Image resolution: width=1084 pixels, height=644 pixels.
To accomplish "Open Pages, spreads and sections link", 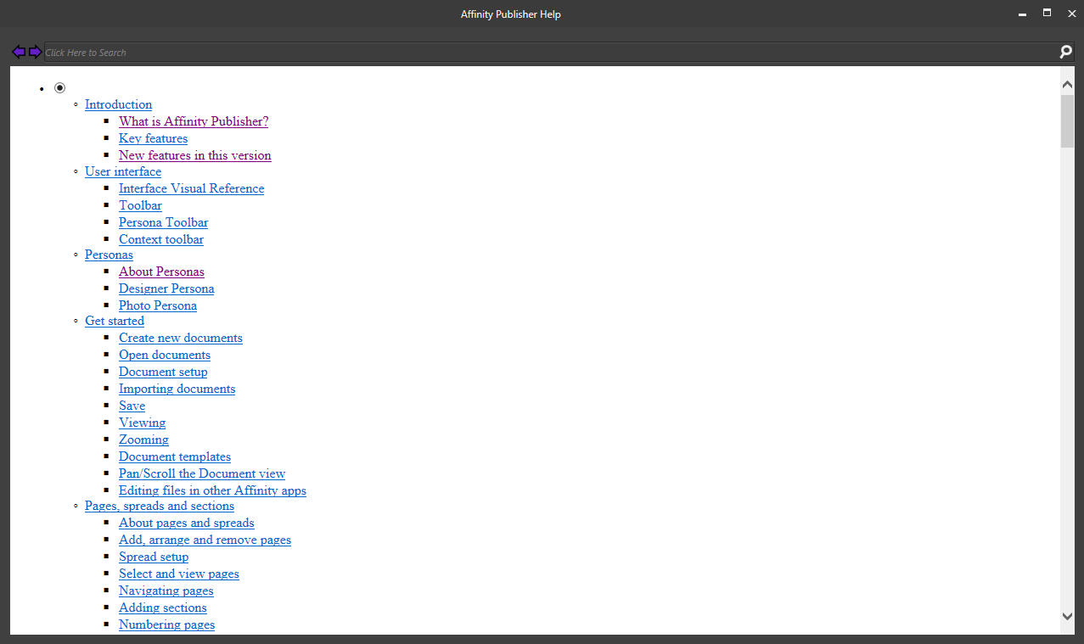I will click(x=160, y=506).
